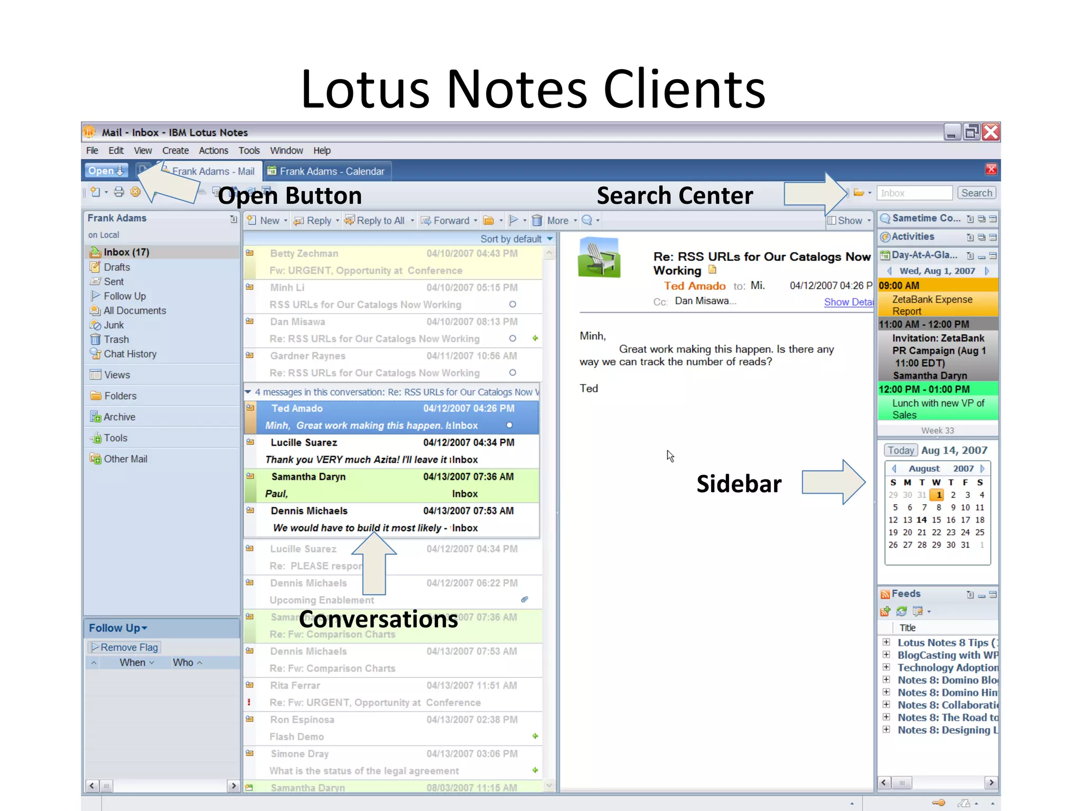Click the trash icon in mail toolbar
Viewport: 1082px width, 811px height.
tap(537, 221)
